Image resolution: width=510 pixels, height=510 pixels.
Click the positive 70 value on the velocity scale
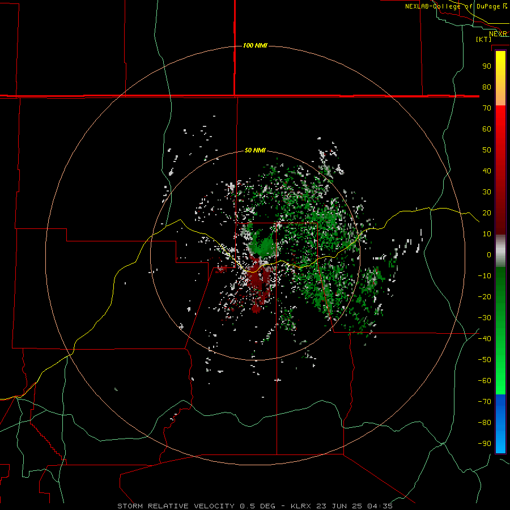[x=487, y=108]
